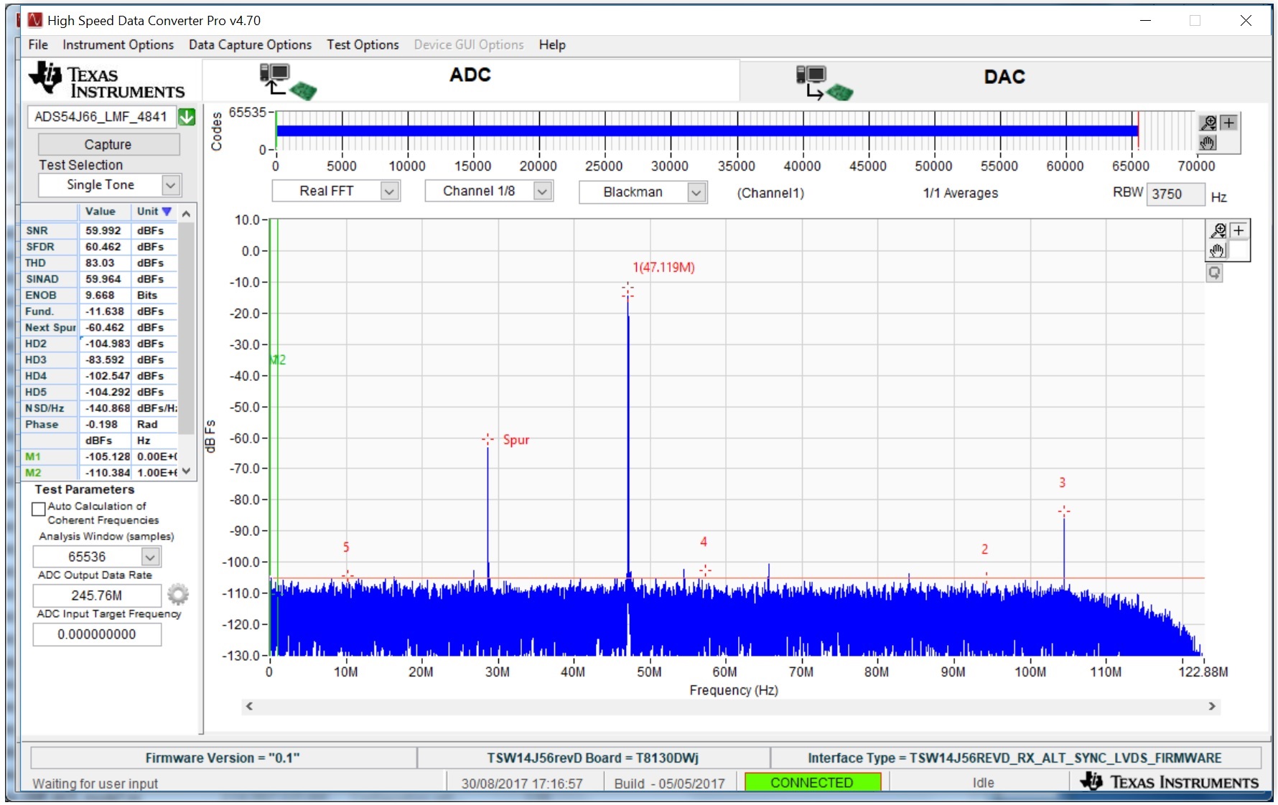Click the green CONNECTED status button
1278x805 pixels.
pyautogui.click(x=812, y=782)
